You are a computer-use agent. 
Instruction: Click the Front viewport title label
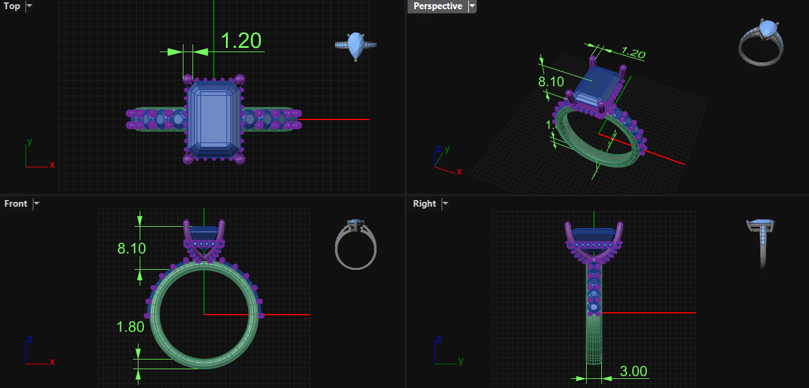click(x=16, y=204)
